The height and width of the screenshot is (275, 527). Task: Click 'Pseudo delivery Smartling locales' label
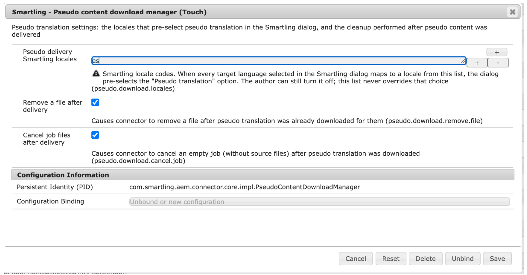[50, 55]
